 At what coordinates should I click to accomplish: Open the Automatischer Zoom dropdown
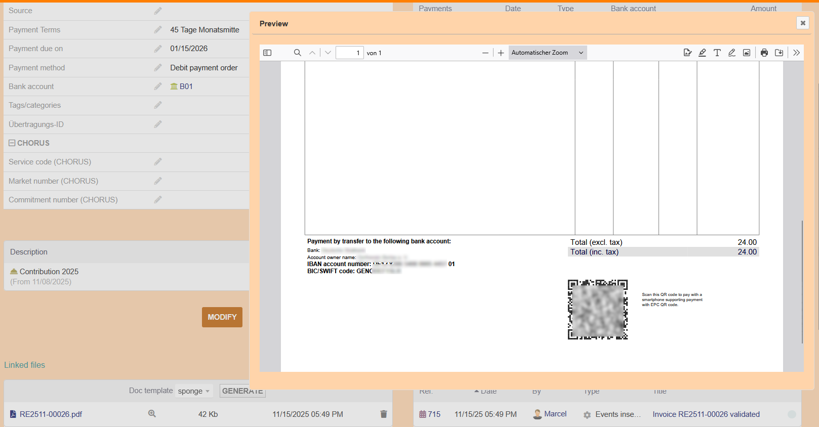click(547, 53)
